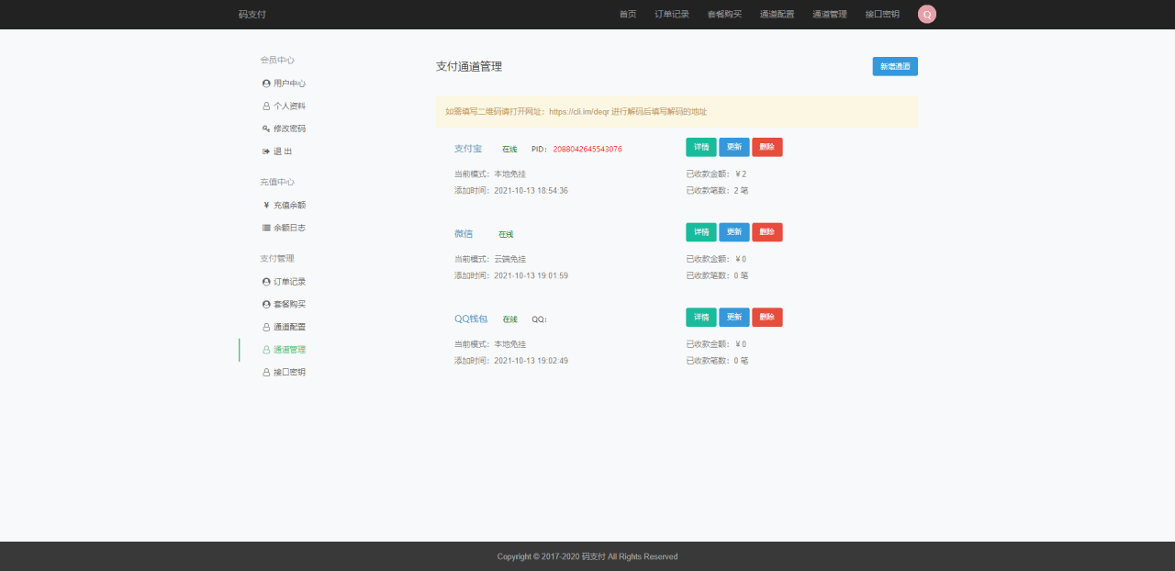View 详情 for the 支付宝 channel
1175x571 pixels.
point(700,148)
